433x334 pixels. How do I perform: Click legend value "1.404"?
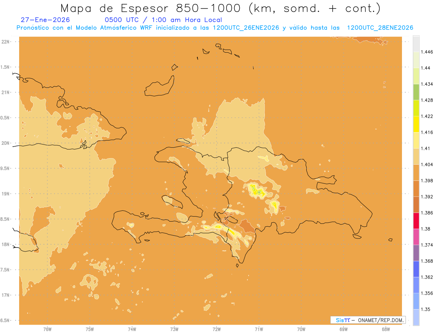coord(427,164)
